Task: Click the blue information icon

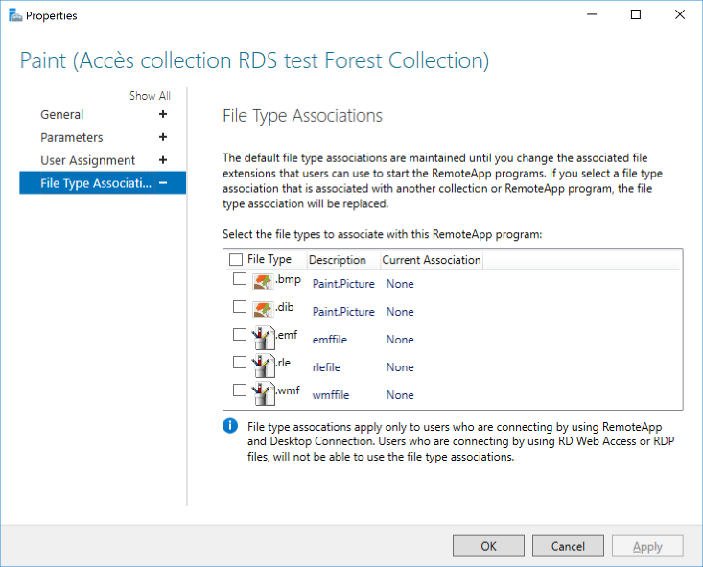Action: point(230,426)
